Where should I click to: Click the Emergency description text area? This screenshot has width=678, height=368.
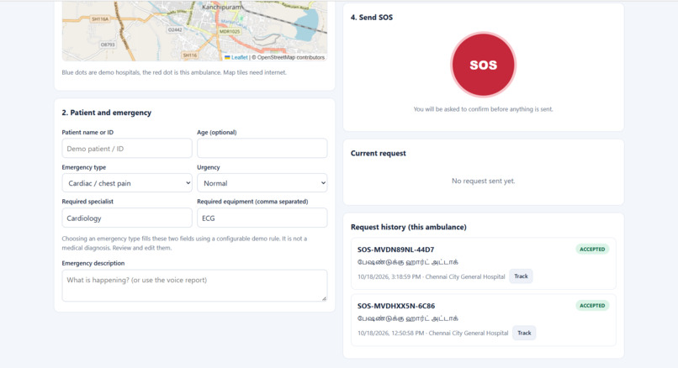[194, 286]
